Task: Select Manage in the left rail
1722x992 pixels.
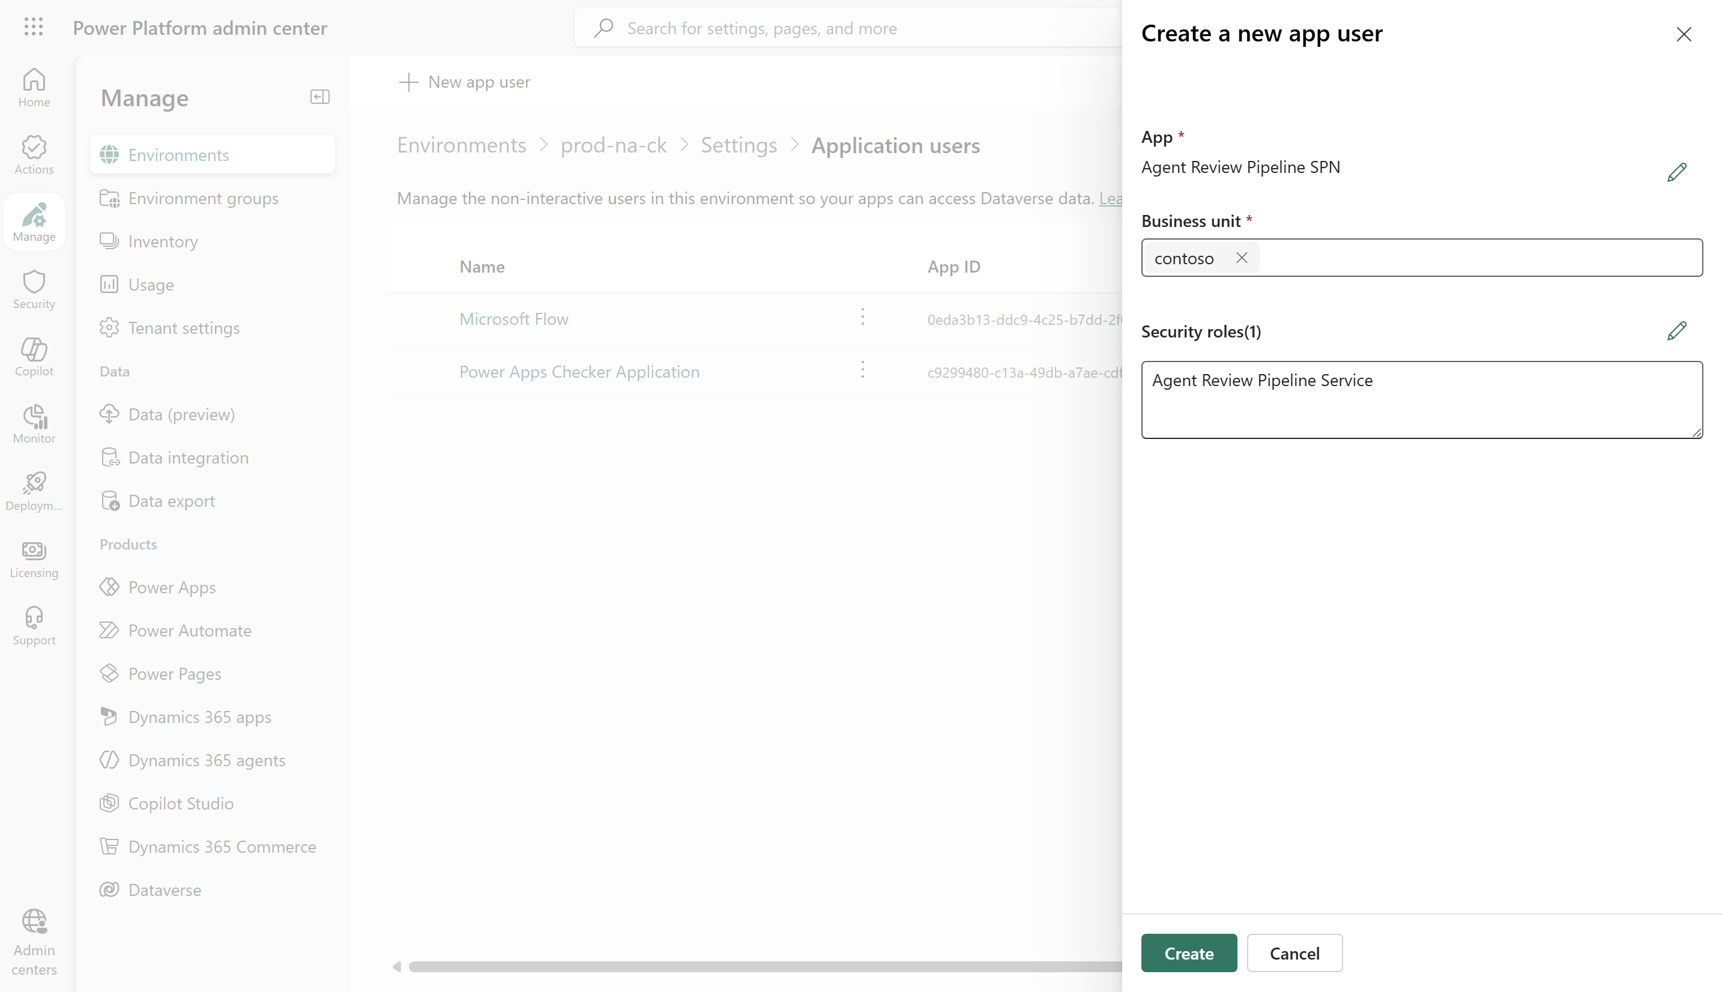Action: click(34, 222)
